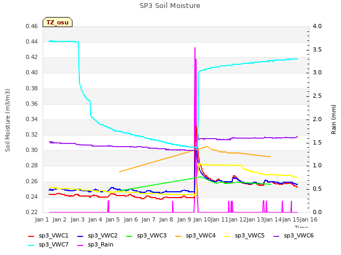
Task: Click the sp3_VWC7 legend label
Action: coord(53,244)
